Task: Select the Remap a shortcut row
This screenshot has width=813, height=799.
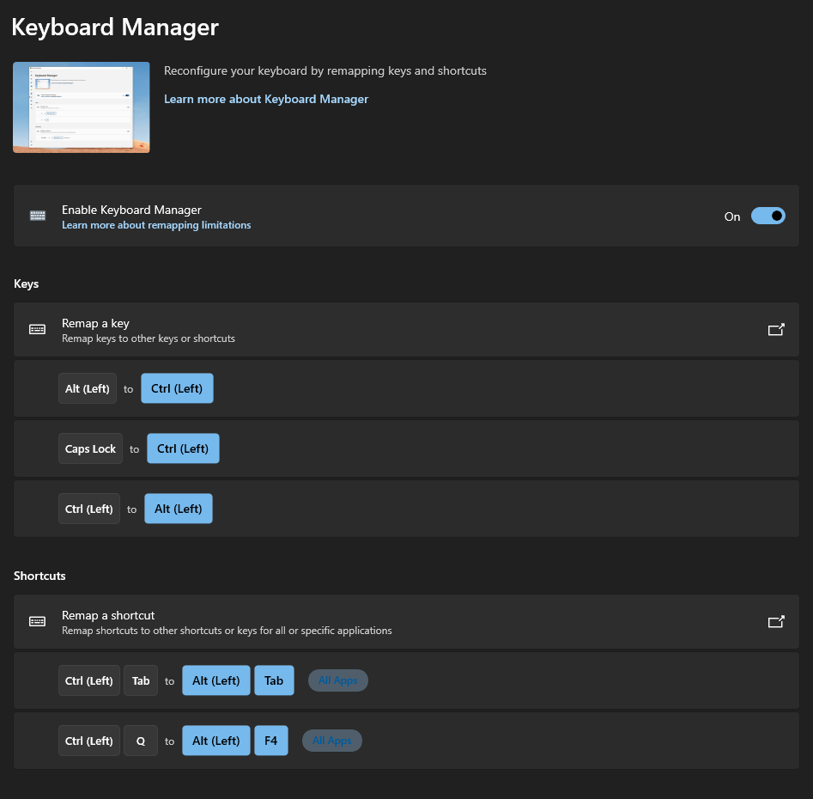Action: tap(386, 622)
